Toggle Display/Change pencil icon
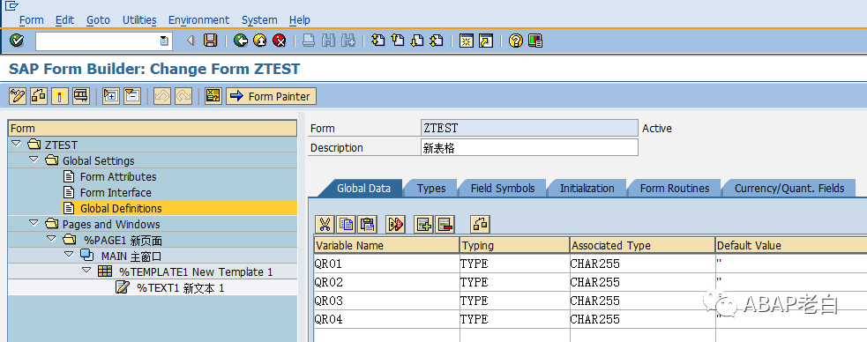The width and height of the screenshot is (867, 342). [18, 95]
